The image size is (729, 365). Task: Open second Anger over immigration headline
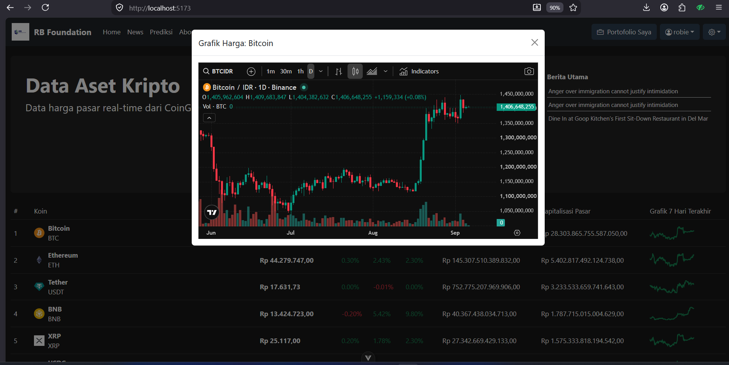click(613, 105)
